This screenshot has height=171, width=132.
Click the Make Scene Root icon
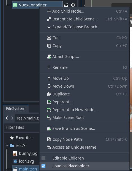pos(49,118)
